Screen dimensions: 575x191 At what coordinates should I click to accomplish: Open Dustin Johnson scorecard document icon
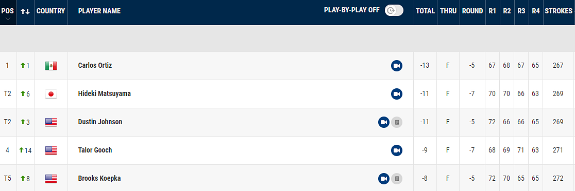396,122
